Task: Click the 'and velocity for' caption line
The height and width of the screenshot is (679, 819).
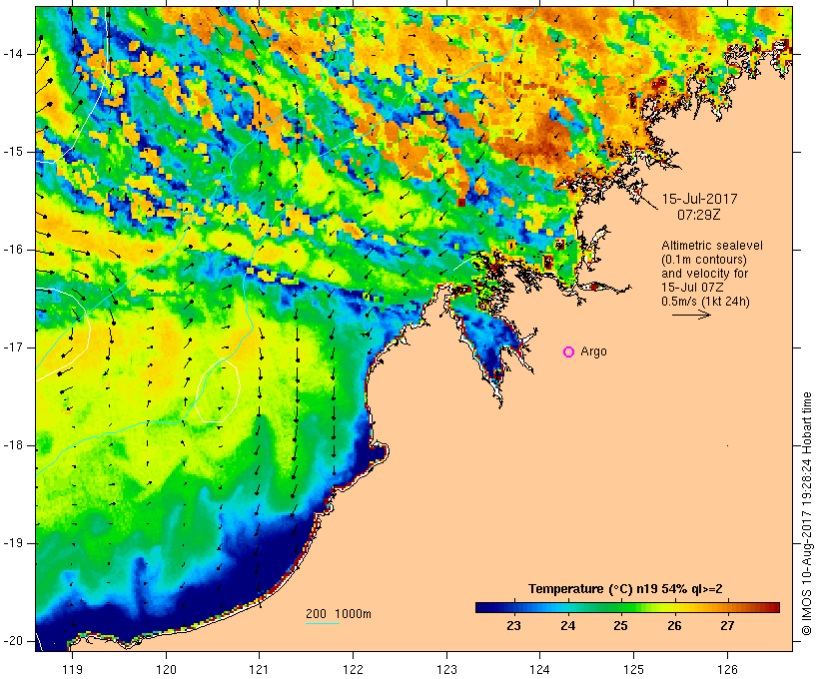Action: coord(704,274)
